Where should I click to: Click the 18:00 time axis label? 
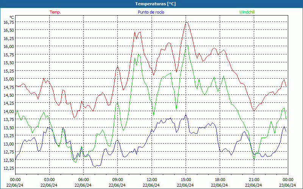click(x=220, y=180)
